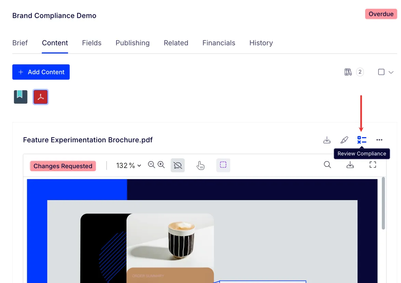Open the 132% zoom level dropdown
401x283 pixels.
click(128, 165)
